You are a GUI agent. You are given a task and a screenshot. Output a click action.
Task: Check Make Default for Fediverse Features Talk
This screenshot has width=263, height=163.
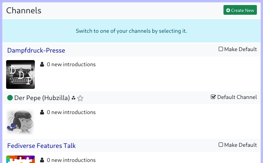(x=221, y=145)
